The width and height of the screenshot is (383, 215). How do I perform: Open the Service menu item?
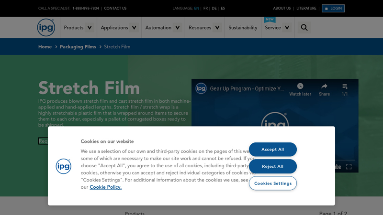pyautogui.click(x=273, y=28)
